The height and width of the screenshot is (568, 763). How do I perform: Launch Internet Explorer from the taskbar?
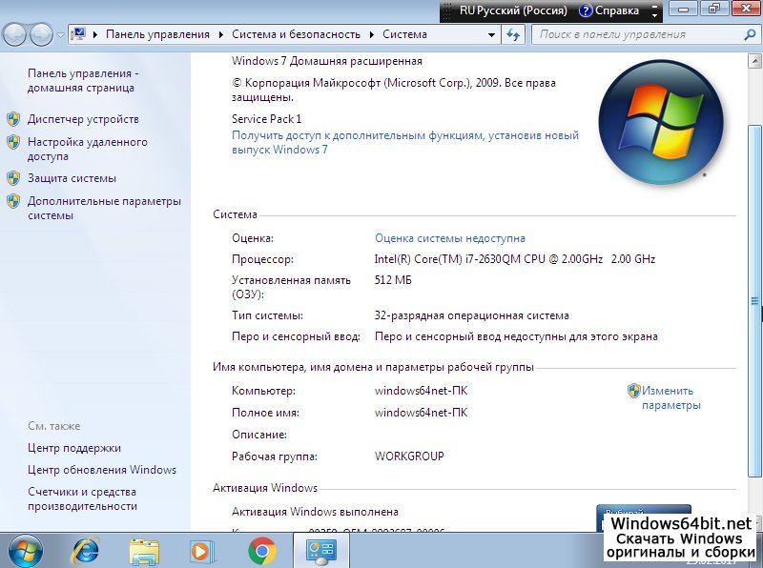click(86, 550)
